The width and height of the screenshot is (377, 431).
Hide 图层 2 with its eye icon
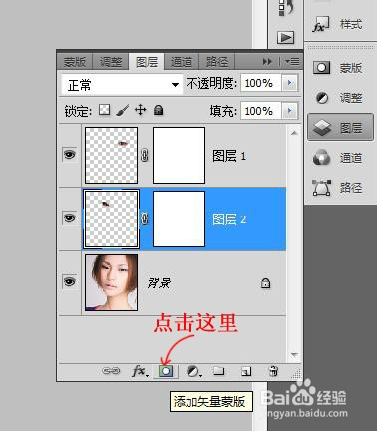tap(69, 218)
